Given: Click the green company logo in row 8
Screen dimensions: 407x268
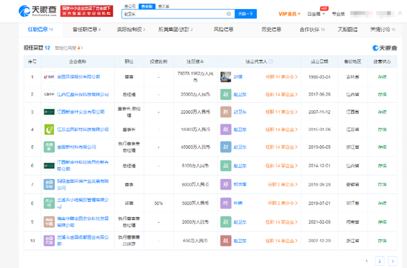Looking at the screenshot, I should pos(49,203).
